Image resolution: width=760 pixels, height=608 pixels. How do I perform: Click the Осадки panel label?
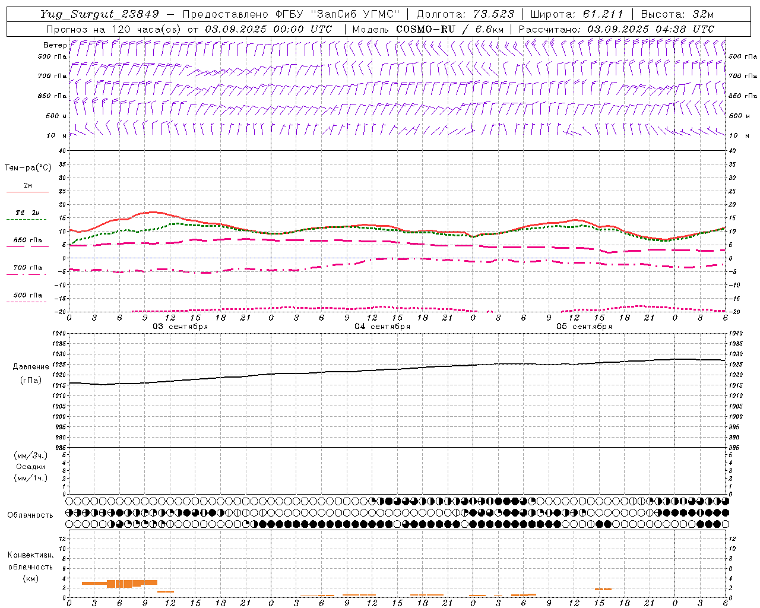31,467
